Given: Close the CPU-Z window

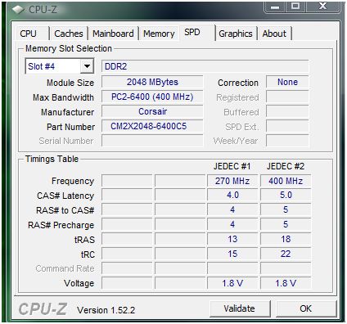Looking at the screenshot, I should pos(323,7).
